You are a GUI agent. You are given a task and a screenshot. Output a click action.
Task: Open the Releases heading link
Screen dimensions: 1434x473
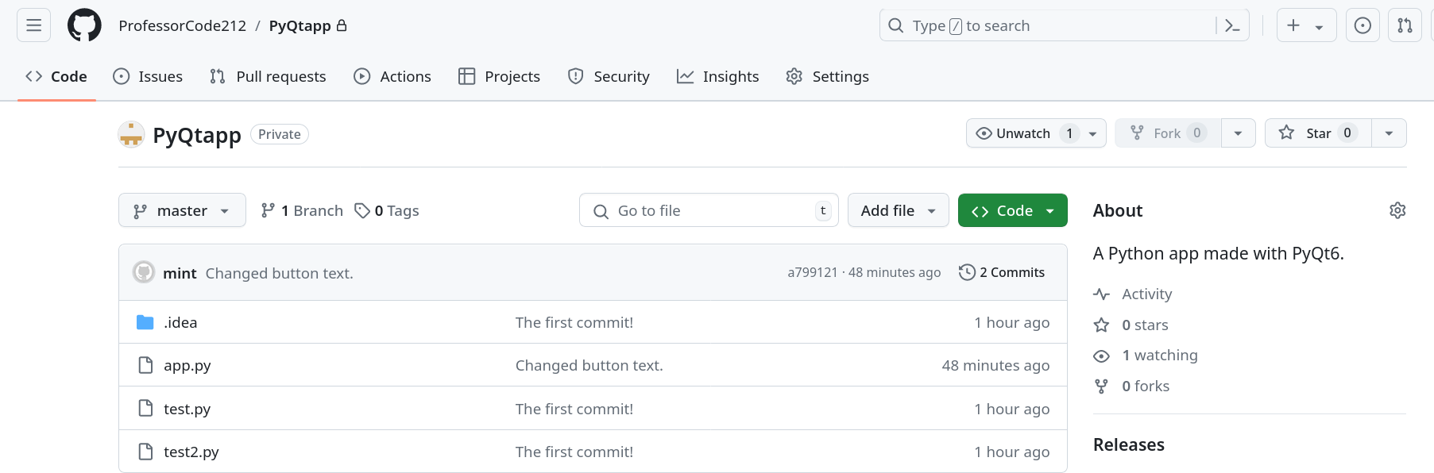point(1128,444)
